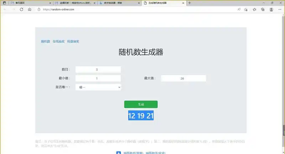This screenshot has width=285, height=154.
Task: Click the blue app icon beside 抽签助手
Action: coord(119,153)
